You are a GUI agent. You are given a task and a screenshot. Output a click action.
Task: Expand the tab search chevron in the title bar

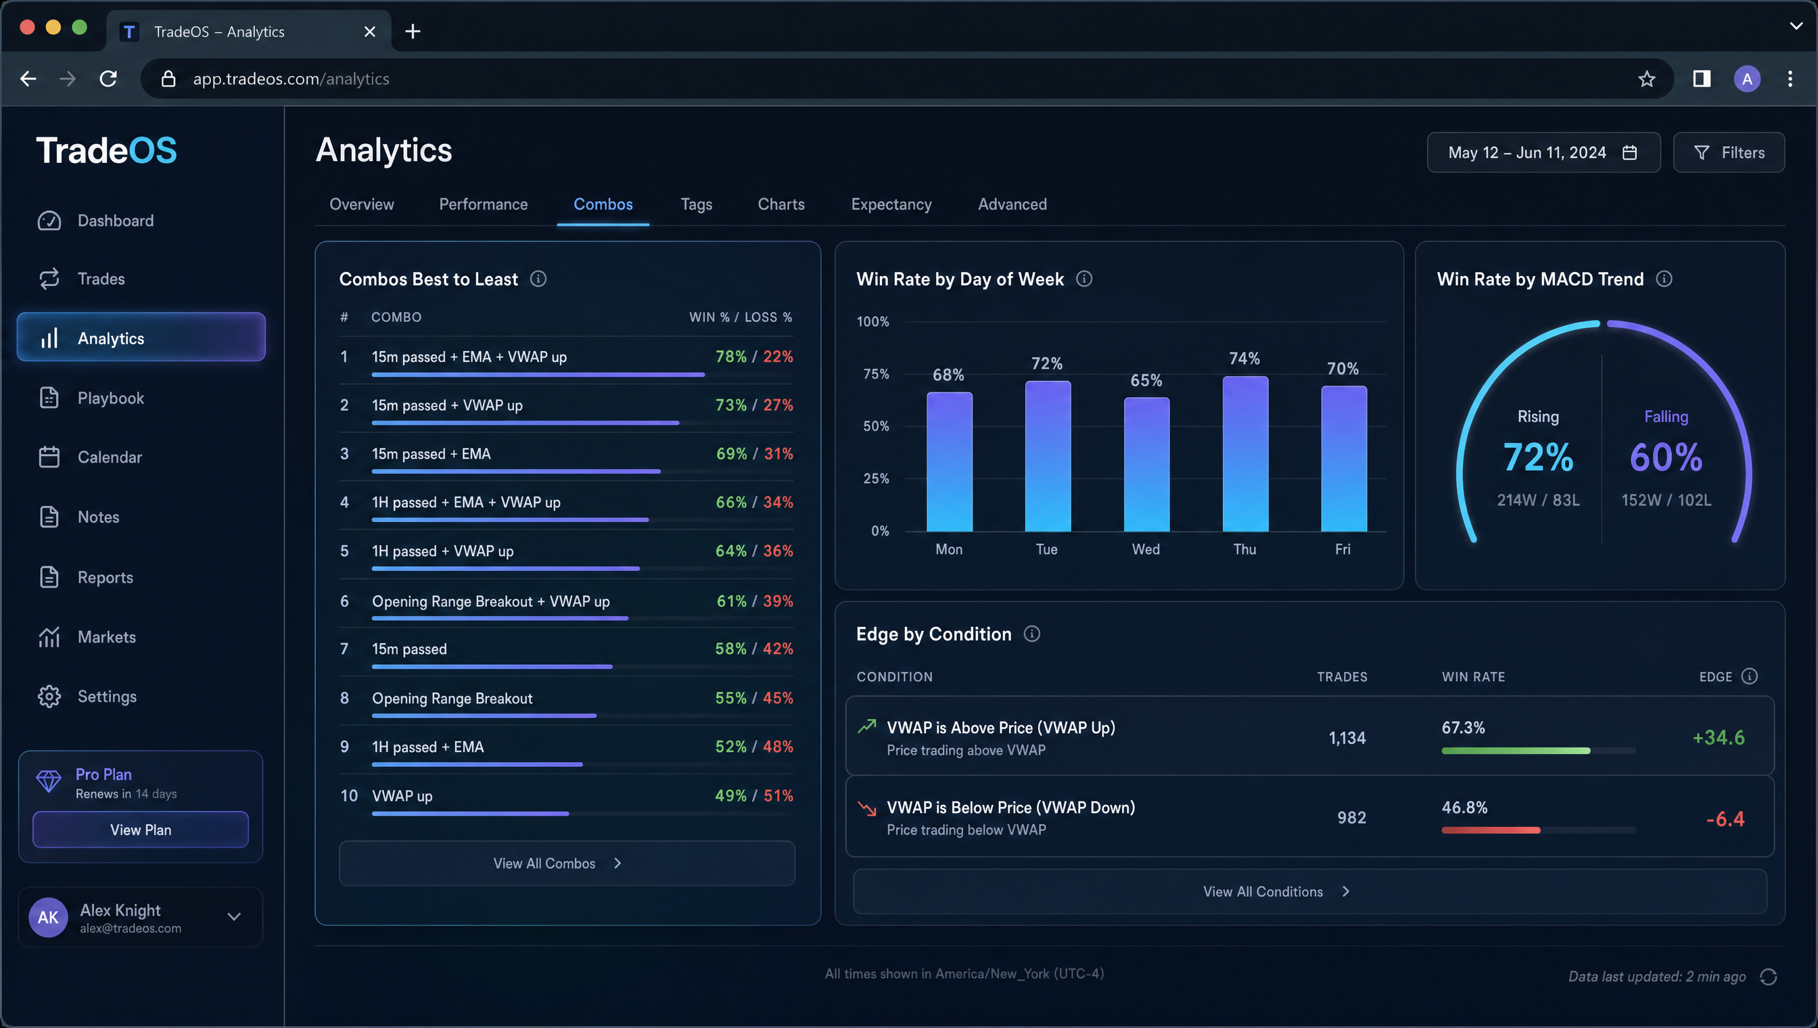tap(1796, 26)
